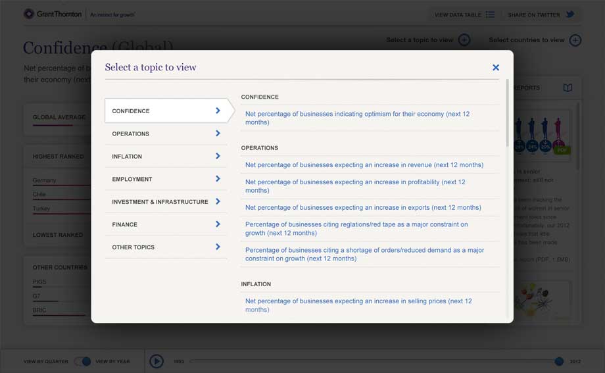
Task: Click the Twitter bird icon
Action: coord(570,14)
